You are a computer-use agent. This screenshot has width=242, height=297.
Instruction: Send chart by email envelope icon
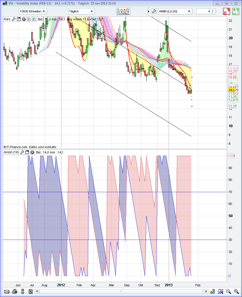click(7, 291)
